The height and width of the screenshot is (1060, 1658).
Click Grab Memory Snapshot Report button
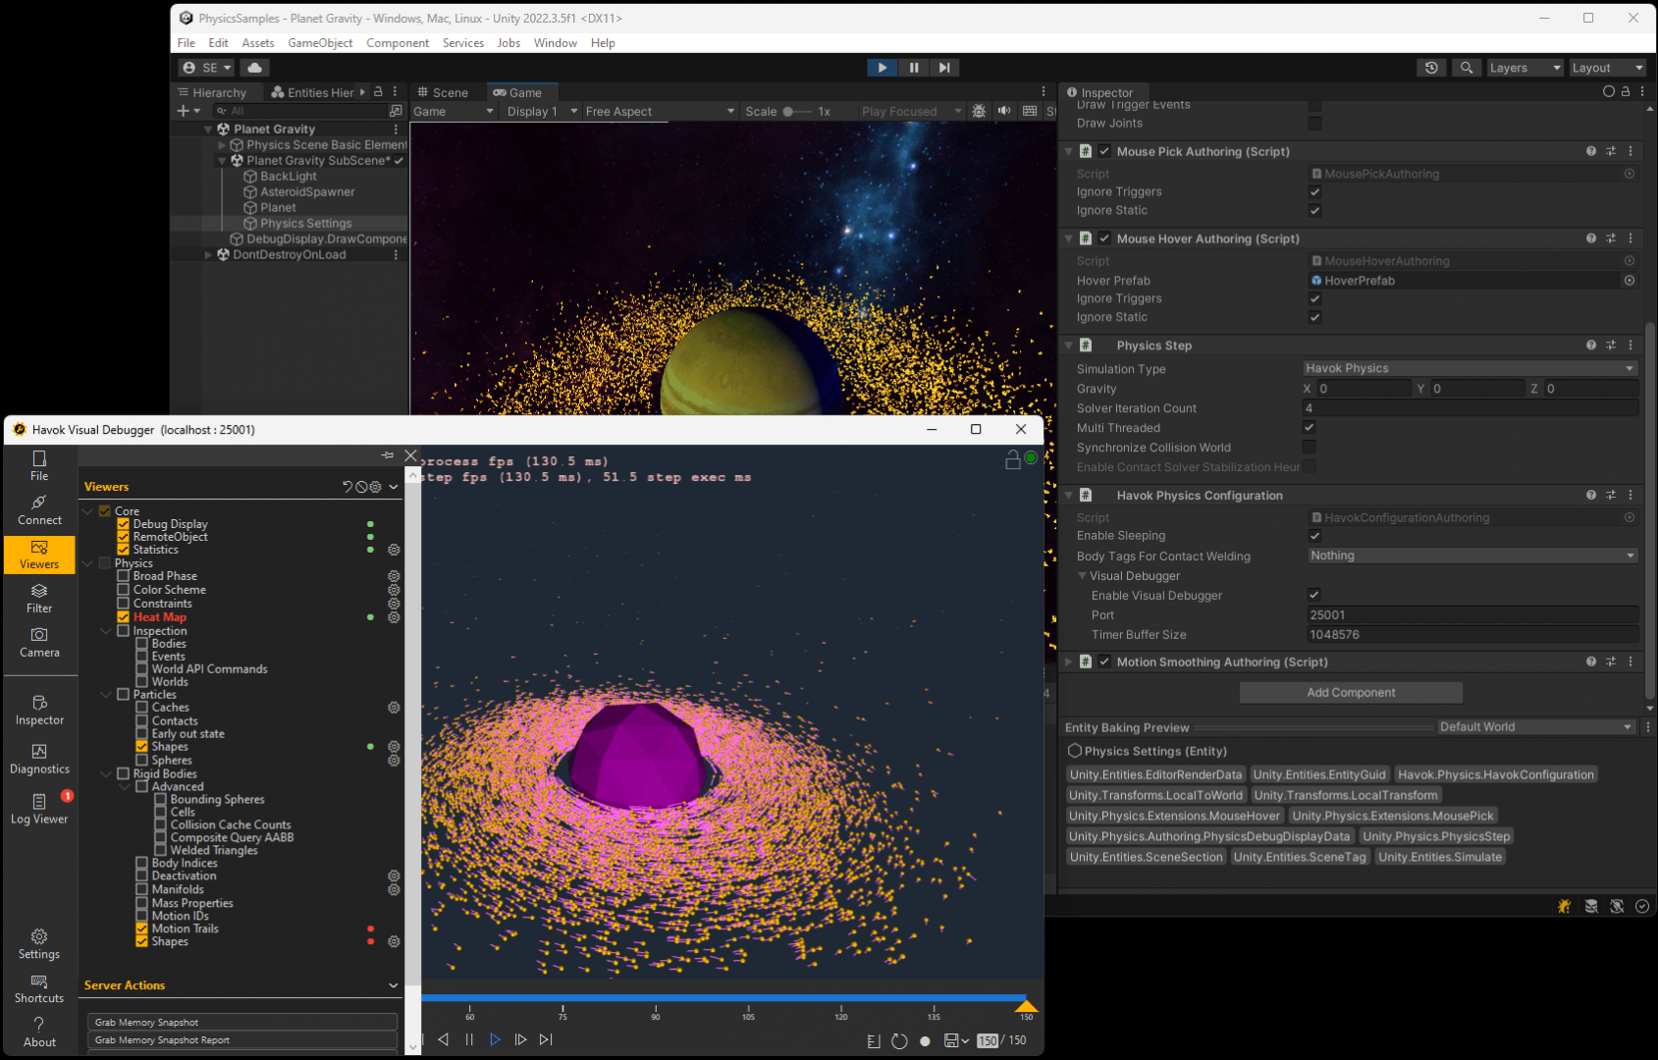pyautogui.click(x=242, y=1040)
